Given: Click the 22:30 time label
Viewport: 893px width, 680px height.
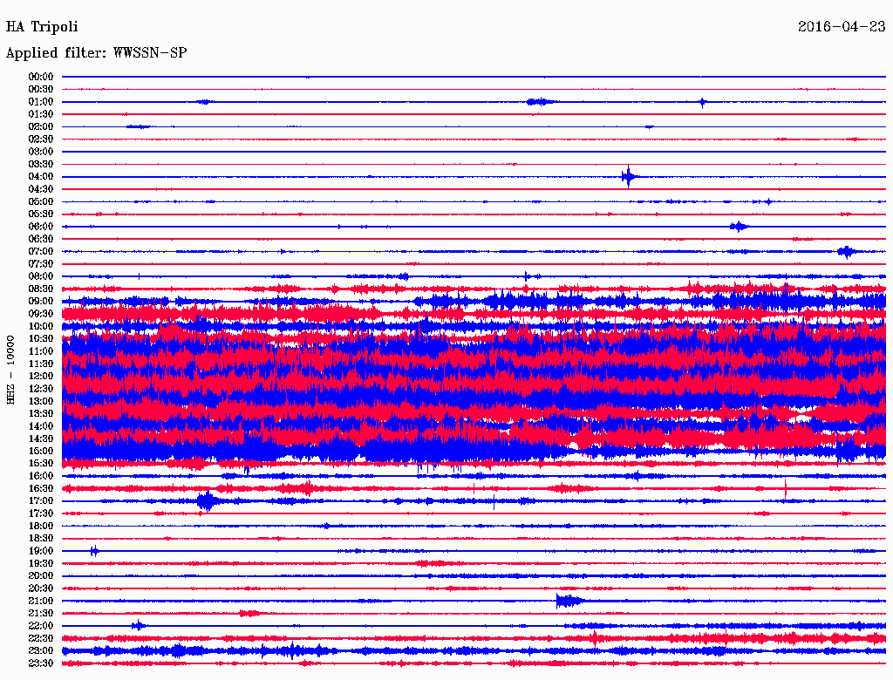Looking at the screenshot, I should point(41,638).
